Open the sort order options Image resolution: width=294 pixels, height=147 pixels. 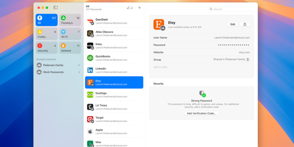[x=130, y=8]
